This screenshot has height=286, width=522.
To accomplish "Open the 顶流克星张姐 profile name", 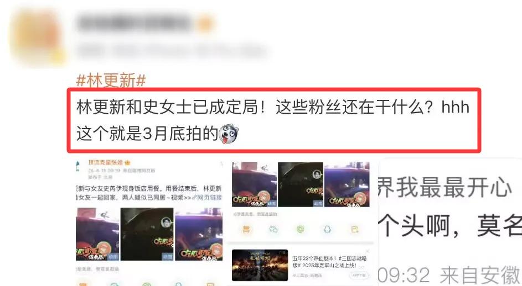I will (106, 162).
